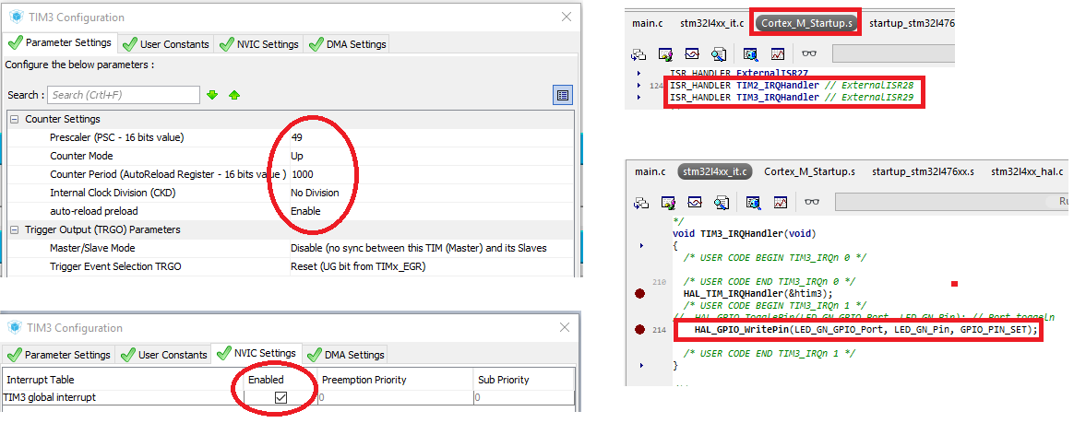The width and height of the screenshot is (1074, 423).
Task: Click the glasses icon in lower editor toolbar
Action: pos(811,202)
